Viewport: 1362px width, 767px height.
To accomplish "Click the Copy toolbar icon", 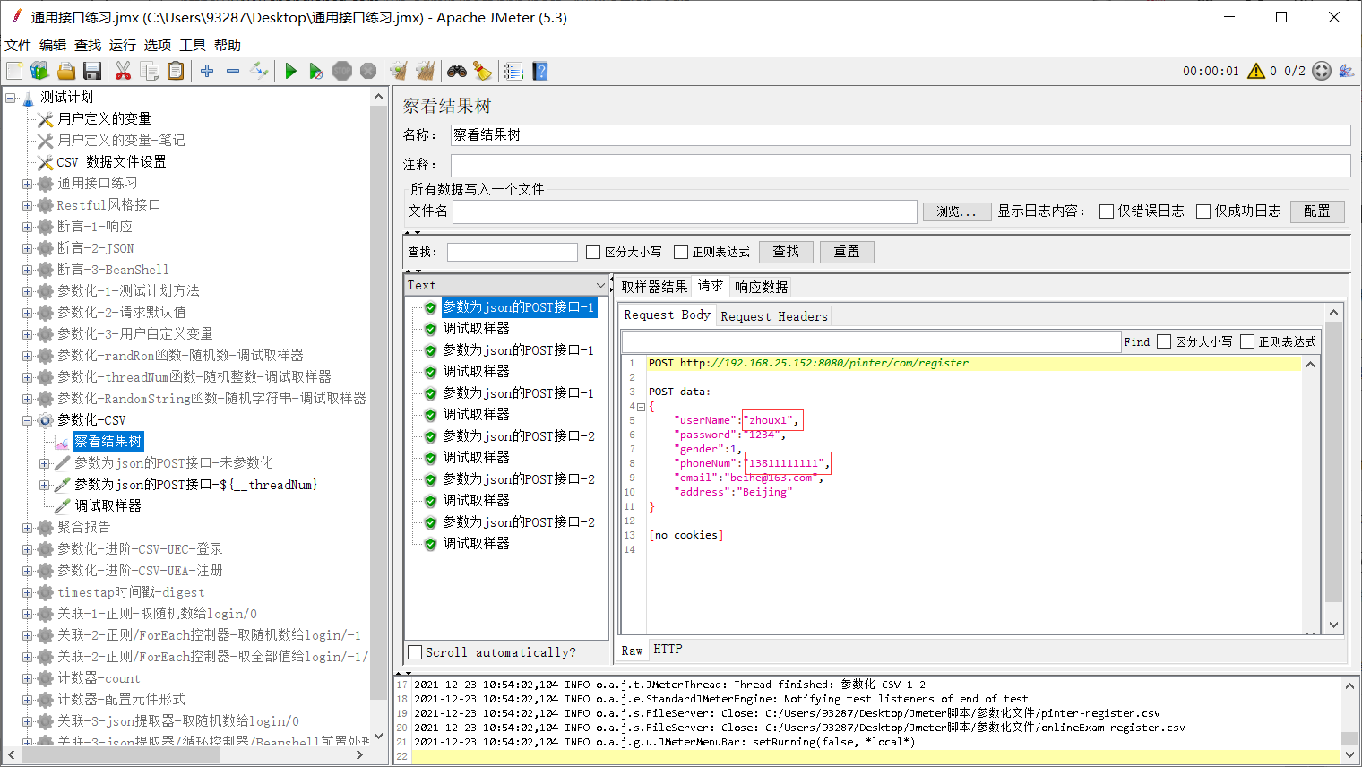I will click(x=150, y=71).
